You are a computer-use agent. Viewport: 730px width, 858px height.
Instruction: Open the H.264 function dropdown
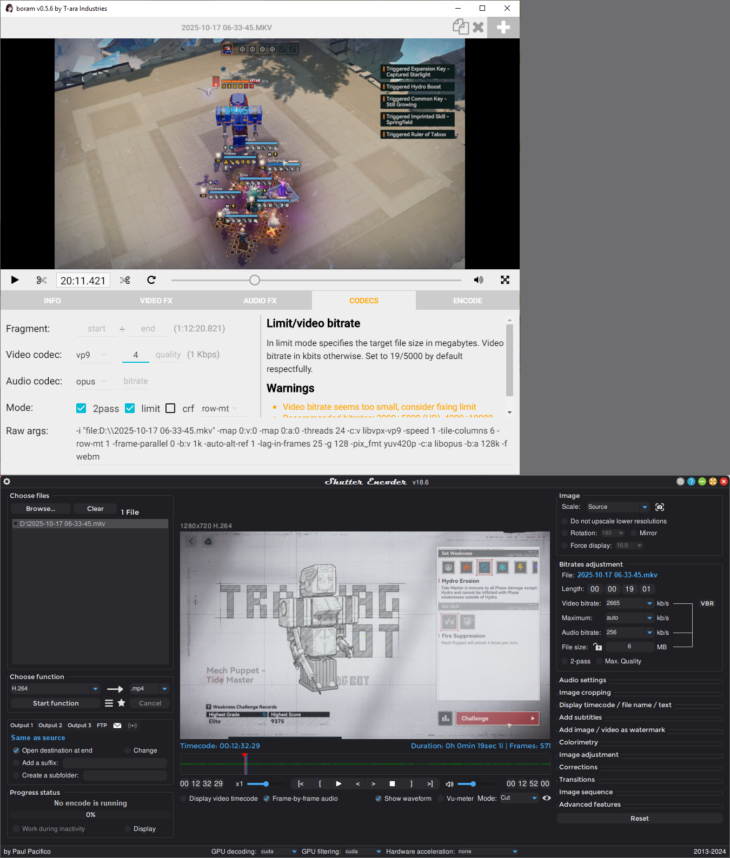click(55, 689)
